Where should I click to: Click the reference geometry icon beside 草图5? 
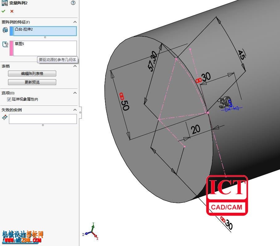coord(5,44)
